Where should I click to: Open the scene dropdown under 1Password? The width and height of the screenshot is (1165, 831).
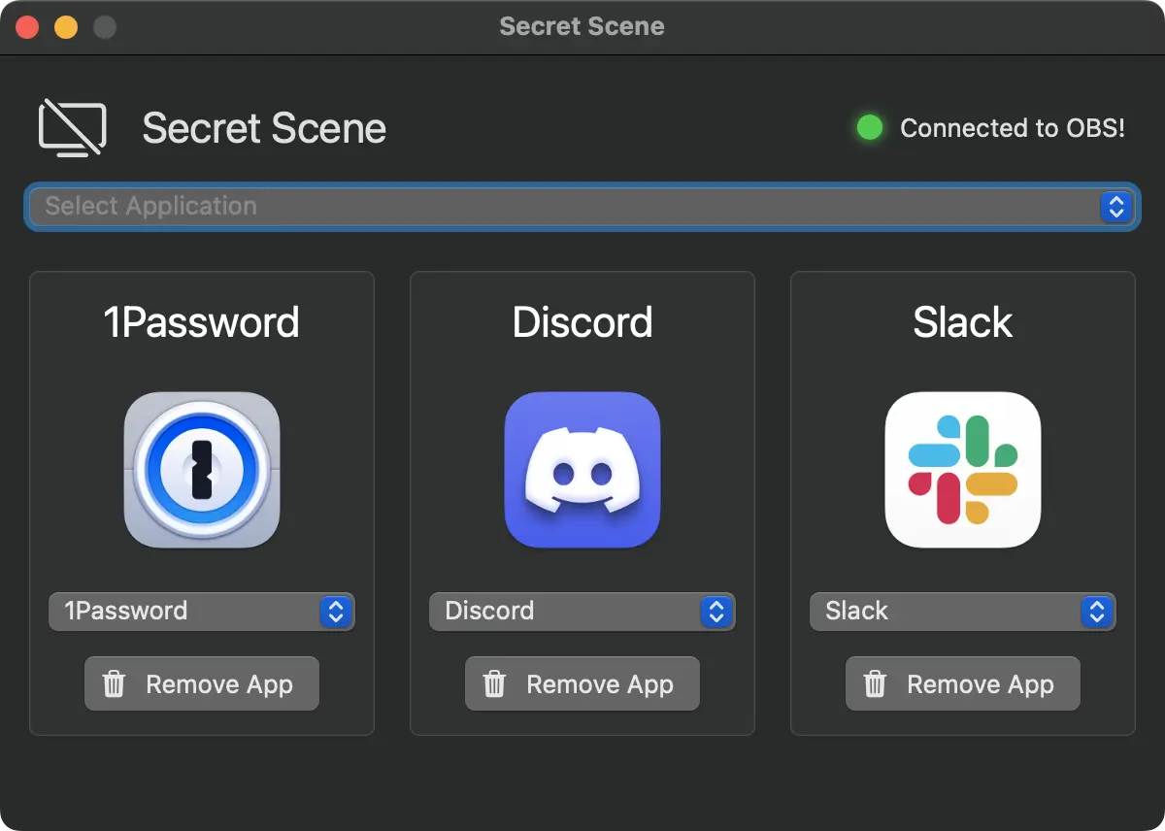[x=201, y=611]
